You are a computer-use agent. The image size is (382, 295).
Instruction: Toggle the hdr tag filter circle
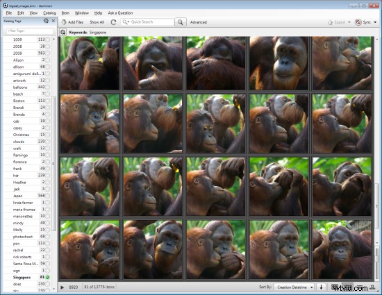pyautogui.click(x=47, y=175)
